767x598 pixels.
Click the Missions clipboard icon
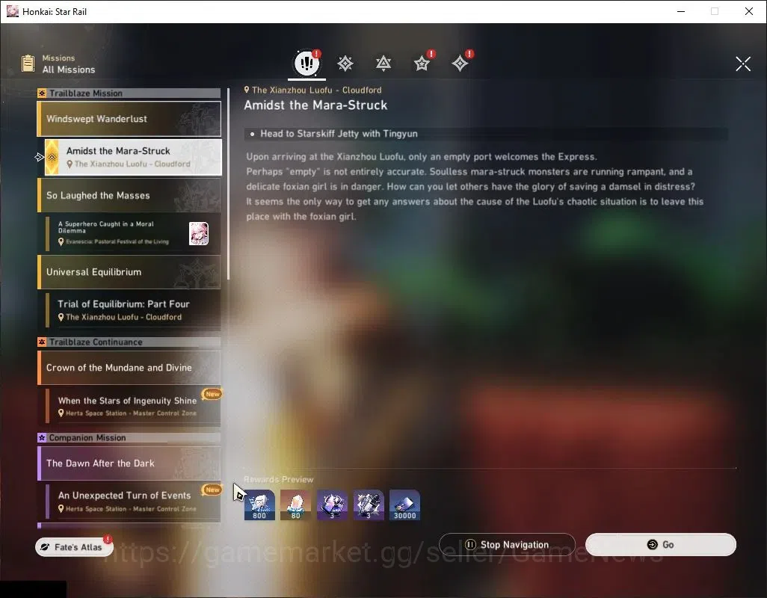(28, 64)
